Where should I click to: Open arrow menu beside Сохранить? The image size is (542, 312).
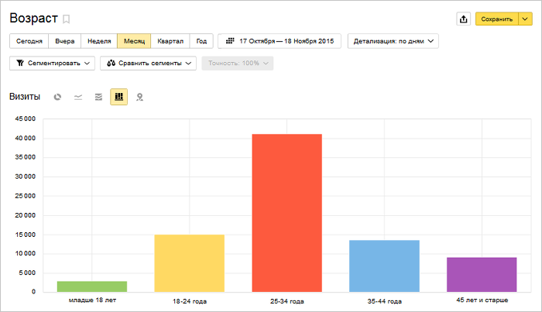[524, 19]
